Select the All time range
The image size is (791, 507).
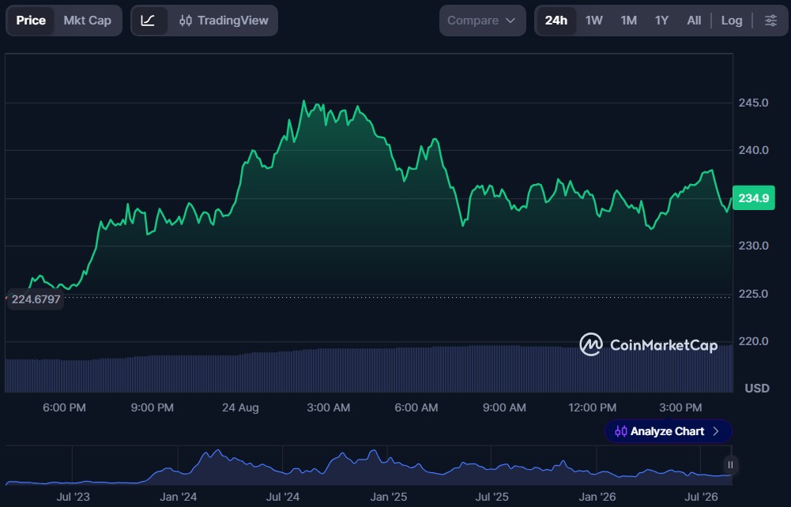694,21
